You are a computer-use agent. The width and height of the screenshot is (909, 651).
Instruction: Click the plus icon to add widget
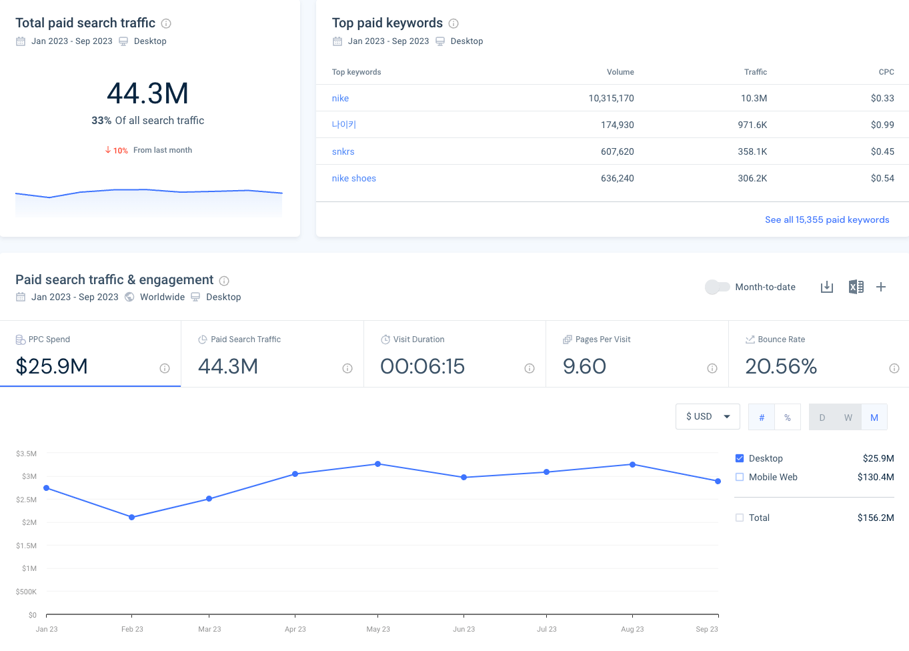881,287
